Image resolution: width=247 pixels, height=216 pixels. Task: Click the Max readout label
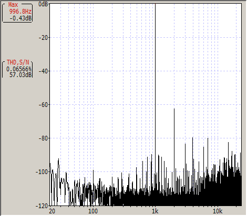click(13, 5)
